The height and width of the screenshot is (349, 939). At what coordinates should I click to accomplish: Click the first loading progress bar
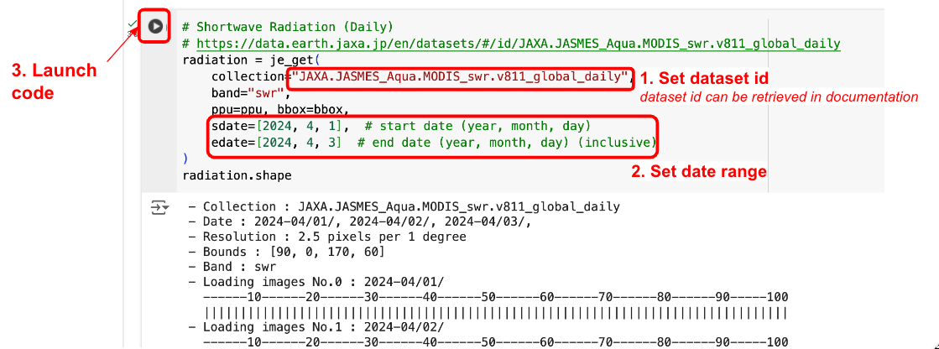495,313
